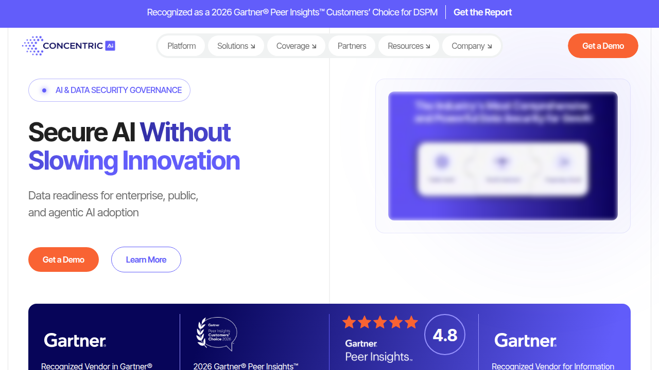Viewport: 659px width, 370px height.
Task: Click the Gartner logo above Recognized Vendor in Gartner
Action: point(75,340)
